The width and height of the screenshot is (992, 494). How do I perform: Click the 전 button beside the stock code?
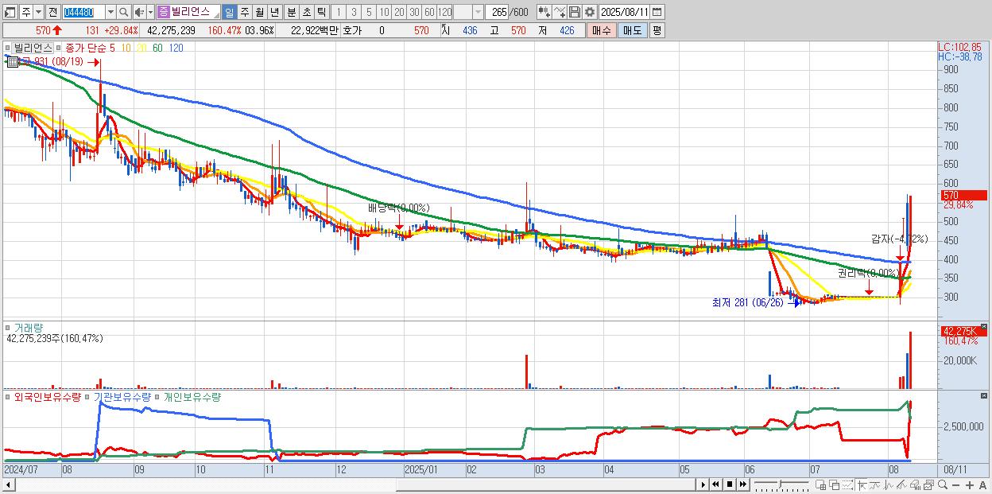tap(53, 12)
